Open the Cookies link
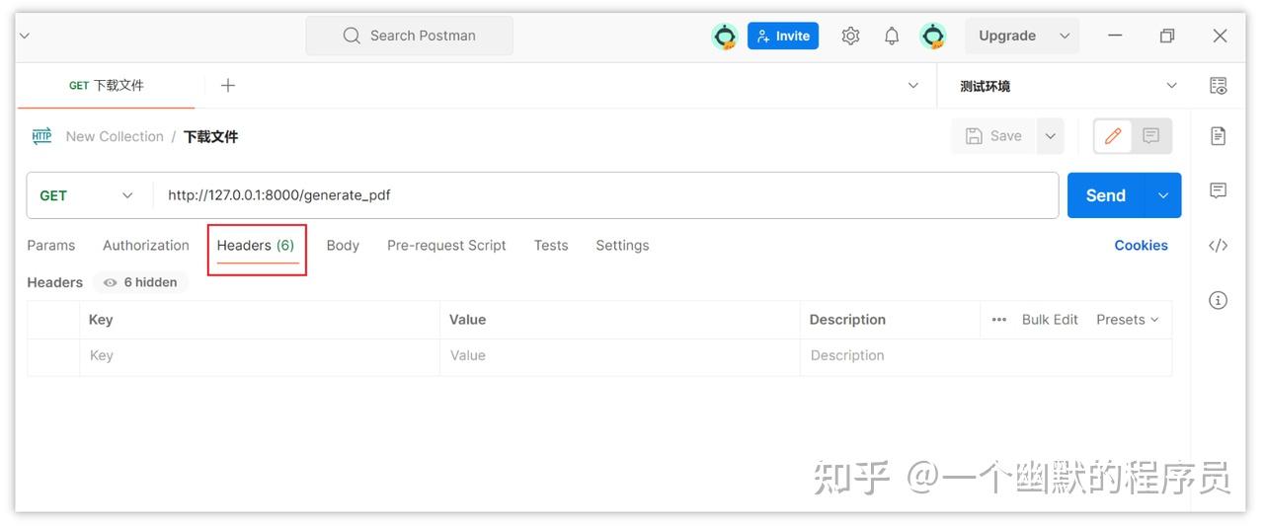The height and width of the screenshot is (527, 1264). click(x=1141, y=246)
